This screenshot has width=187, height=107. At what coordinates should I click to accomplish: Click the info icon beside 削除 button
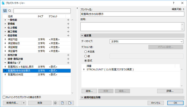pyautogui.click(x=55, y=103)
